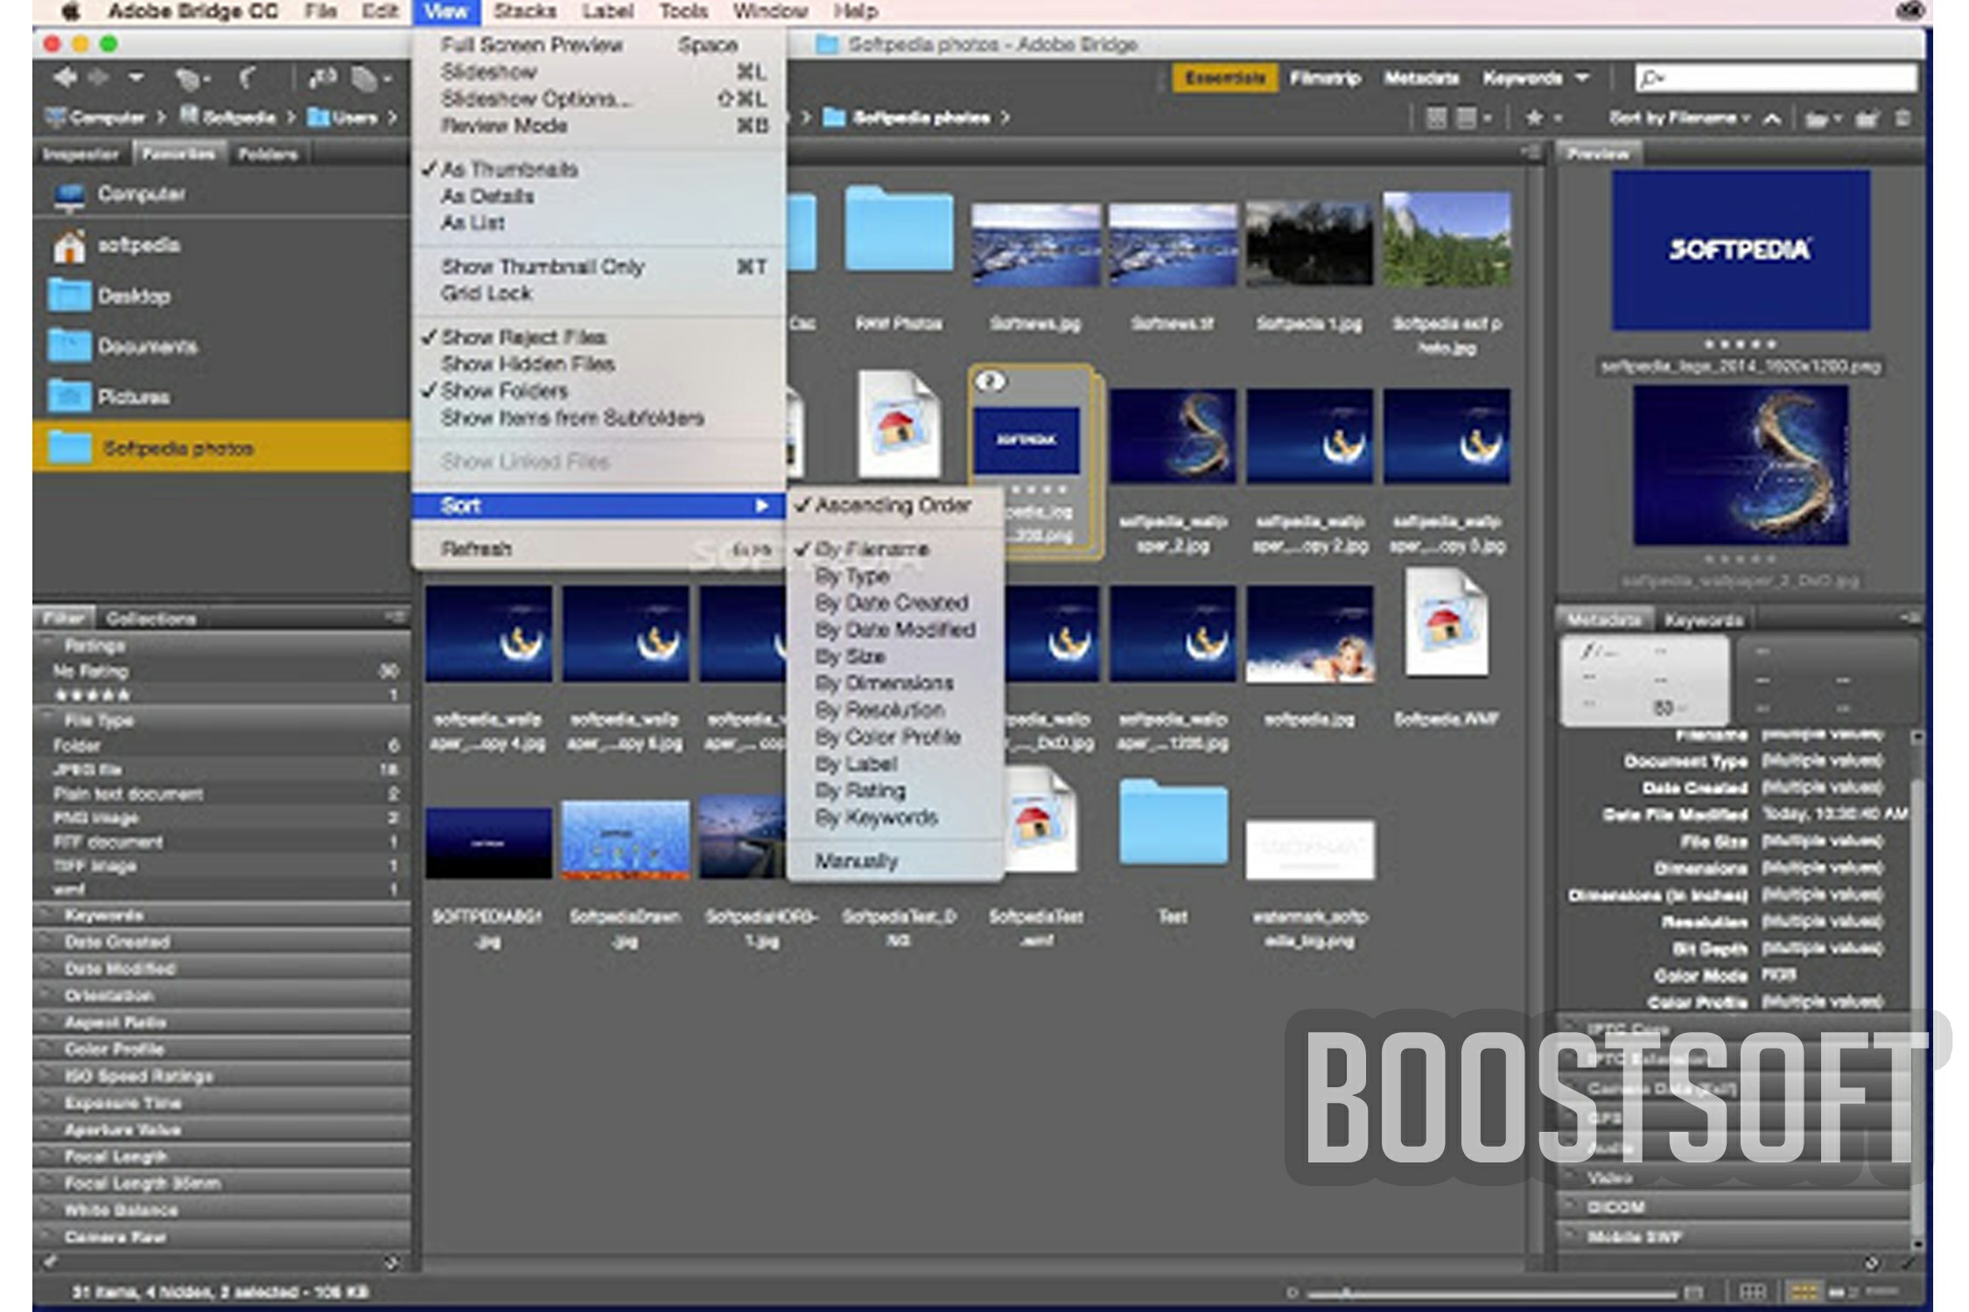Enable Show Items from Subfolders
Viewport: 1969px width, 1312px height.
point(599,418)
